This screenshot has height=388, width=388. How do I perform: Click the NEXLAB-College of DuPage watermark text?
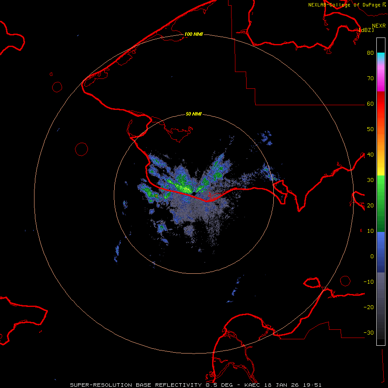point(347,5)
